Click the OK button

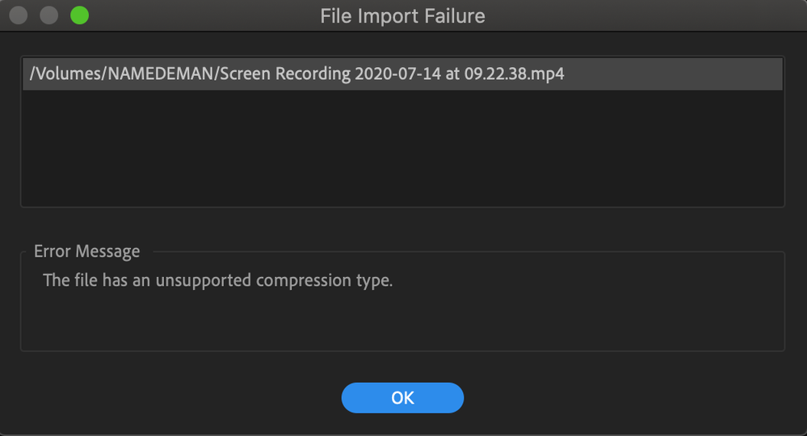(x=402, y=397)
